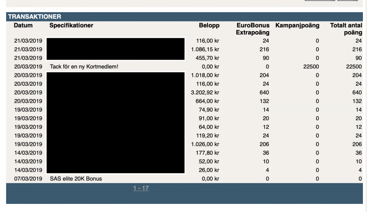
Task: Select the 664,00 kr amount
Action: tap(208, 101)
